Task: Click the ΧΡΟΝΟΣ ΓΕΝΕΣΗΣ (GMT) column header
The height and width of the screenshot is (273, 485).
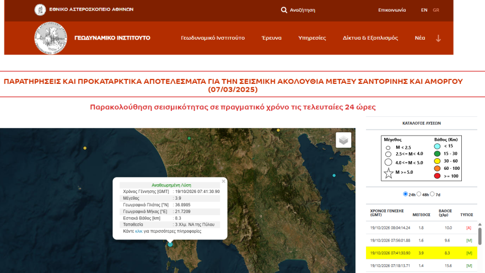Action: [387, 213]
